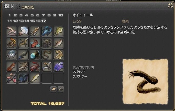
Task: Select the silver herring fish icon
Action: (35, 78)
